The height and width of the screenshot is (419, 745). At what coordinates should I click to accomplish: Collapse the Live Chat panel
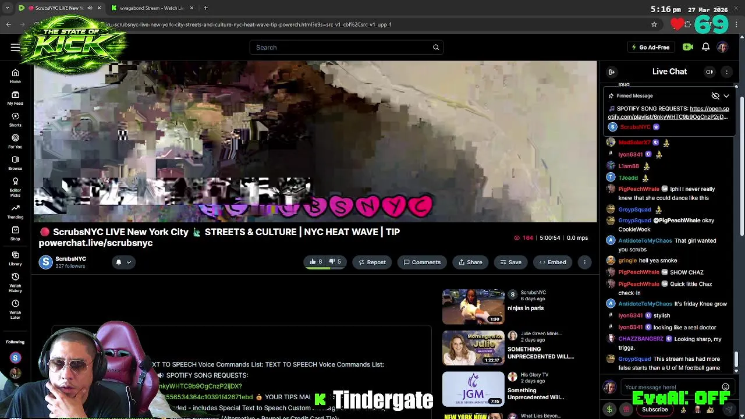click(x=612, y=72)
